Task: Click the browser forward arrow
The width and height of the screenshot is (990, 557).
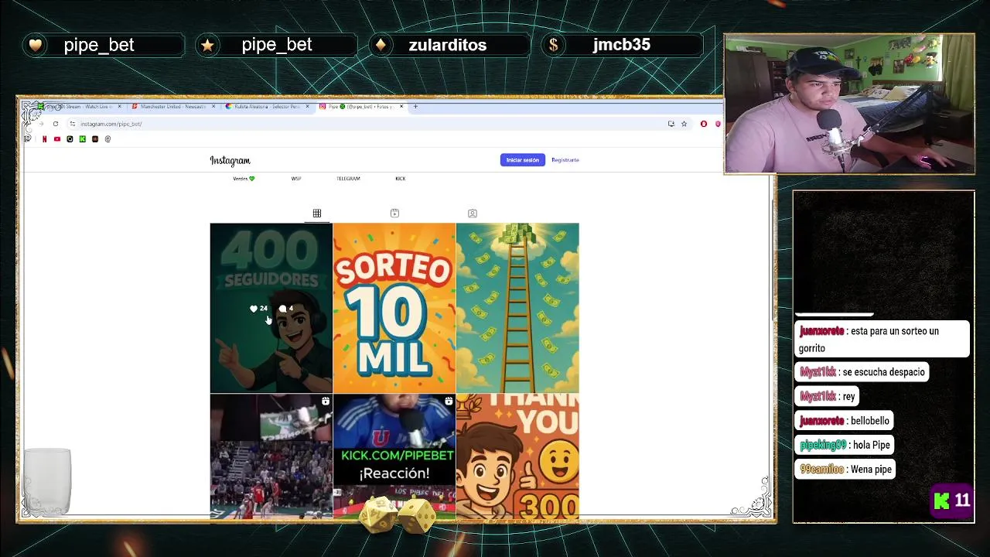Action: pyautogui.click(x=41, y=124)
